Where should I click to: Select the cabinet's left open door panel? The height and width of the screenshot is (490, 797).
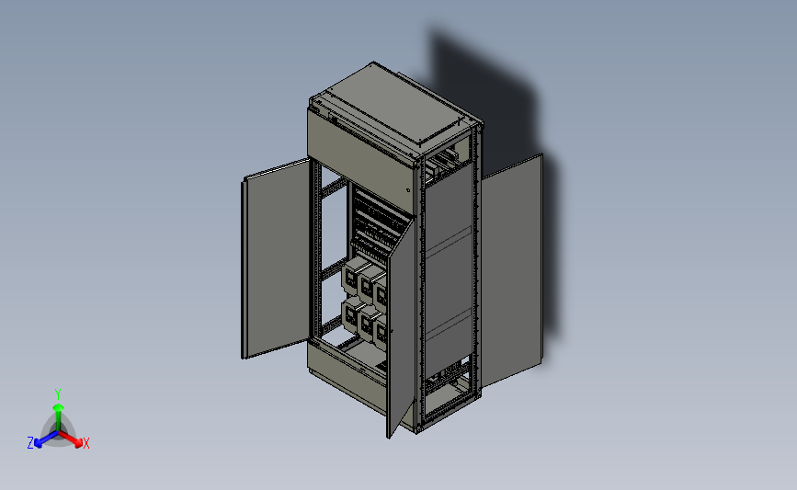point(276,258)
